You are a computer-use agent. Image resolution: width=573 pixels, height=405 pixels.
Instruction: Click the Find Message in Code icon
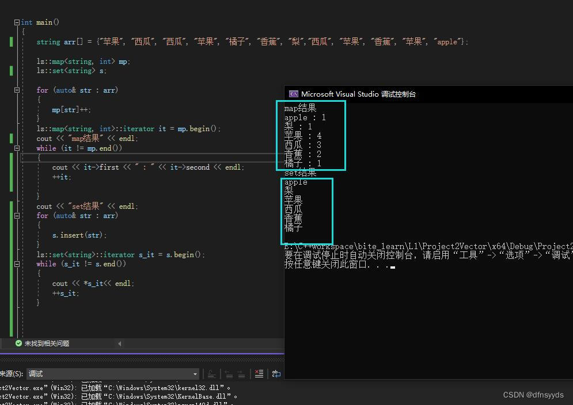tap(211, 373)
